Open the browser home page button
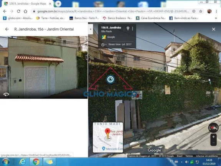The image size is (221, 166). point(25,11)
